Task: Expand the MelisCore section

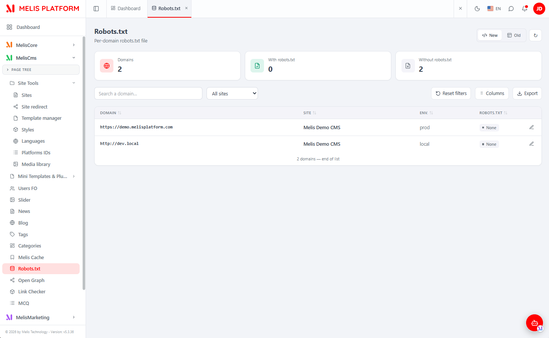Action: (x=41, y=45)
